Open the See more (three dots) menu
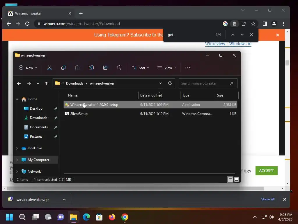This screenshot has height=224, width=298. click(x=188, y=68)
